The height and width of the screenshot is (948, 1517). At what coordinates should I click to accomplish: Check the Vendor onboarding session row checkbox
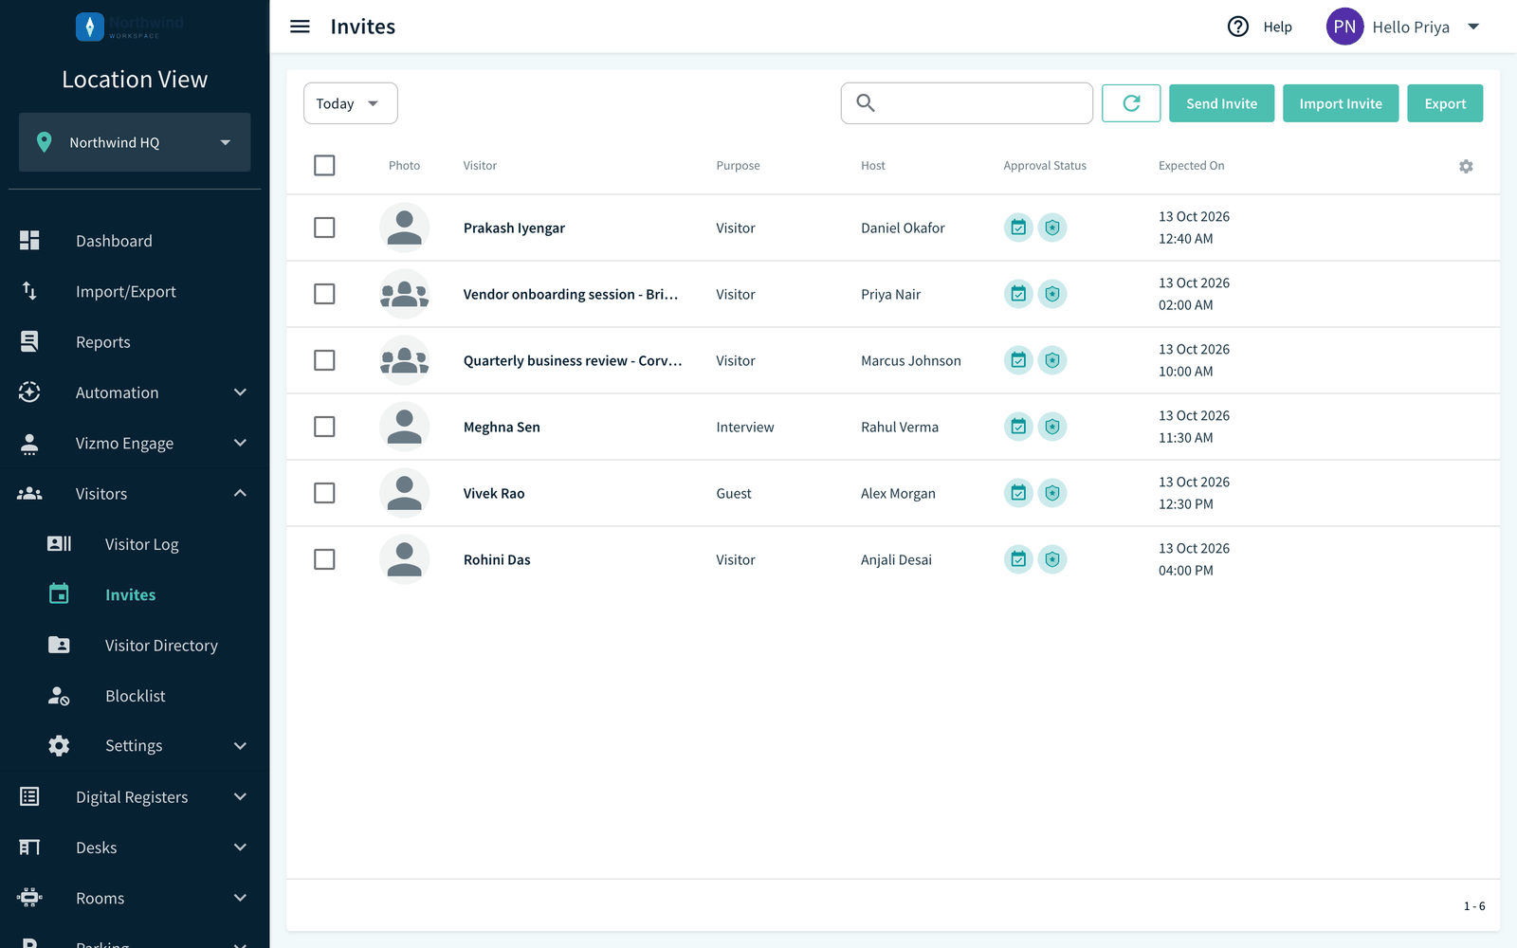(324, 294)
